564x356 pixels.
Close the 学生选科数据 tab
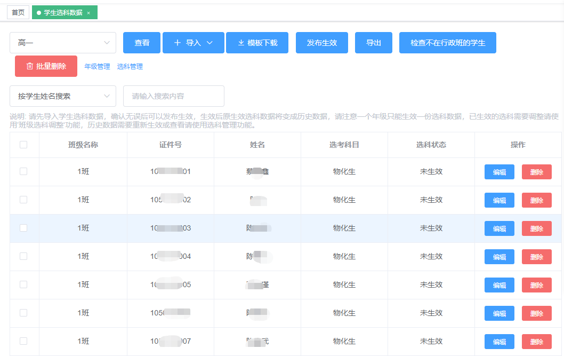click(88, 13)
